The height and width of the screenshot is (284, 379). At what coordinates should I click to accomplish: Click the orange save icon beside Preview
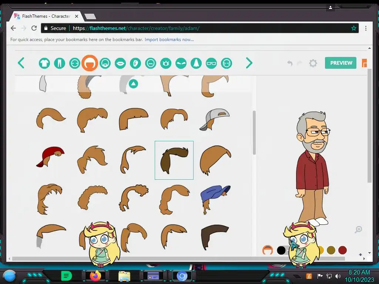click(364, 63)
